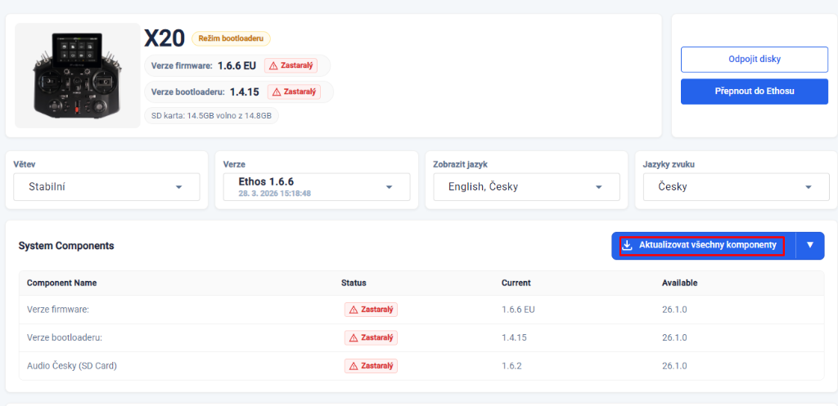Click available 26.1.0 in bootloader row
This screenshot has width=838, height=406.
click(x=674, y=337)
